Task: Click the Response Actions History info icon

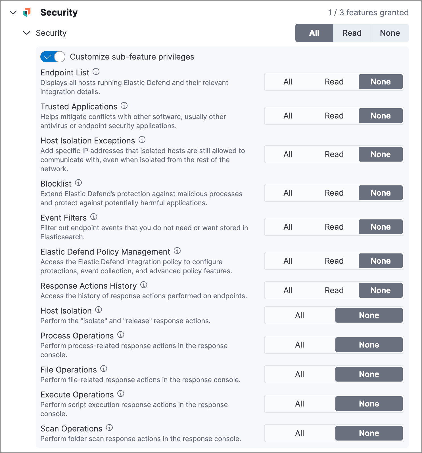Action: pyautogui.click(x=143, y=285)
